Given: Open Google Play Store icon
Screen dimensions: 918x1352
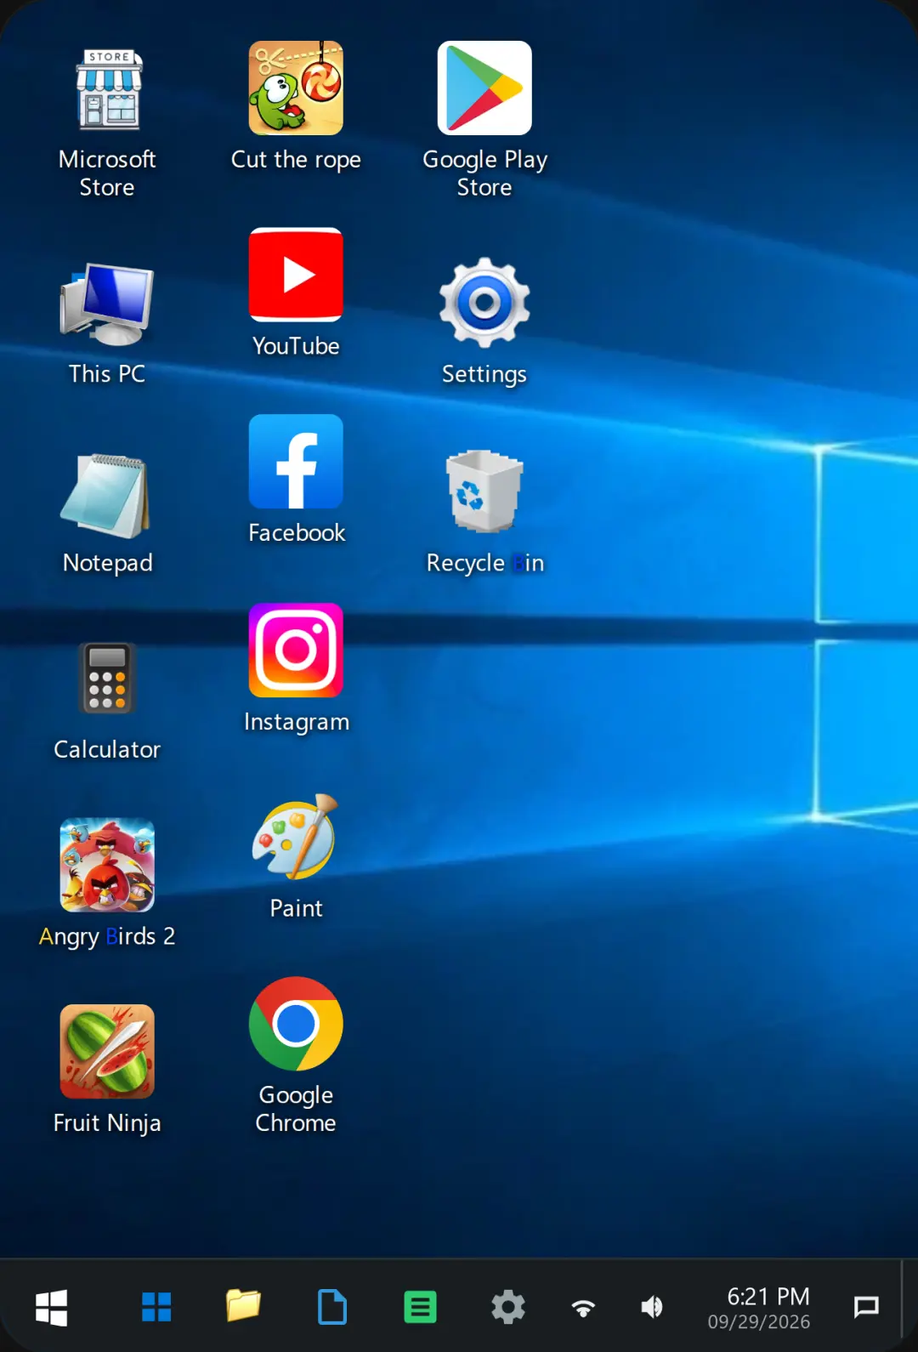Looking at the screenshot, I should coord(484,88).
